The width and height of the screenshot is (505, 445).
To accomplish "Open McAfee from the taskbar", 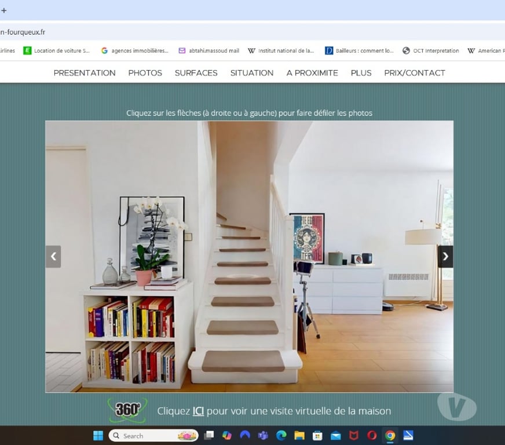I will (x=354, y=436).
